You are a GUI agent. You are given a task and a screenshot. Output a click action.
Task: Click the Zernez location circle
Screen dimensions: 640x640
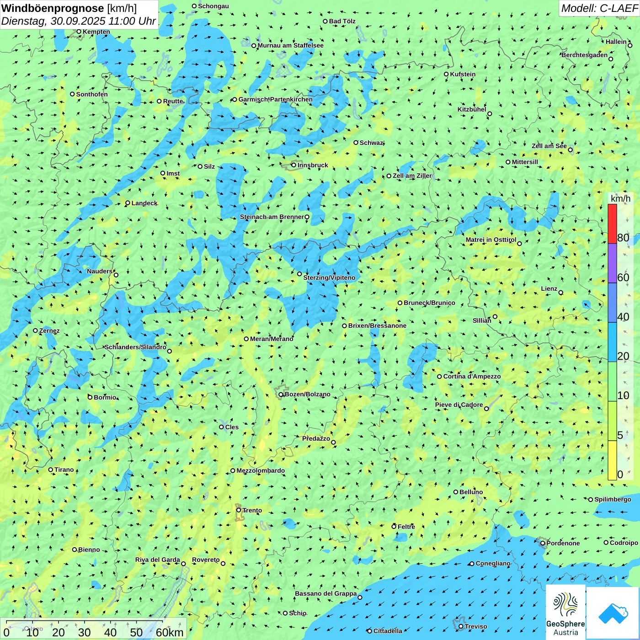(35, 331)
